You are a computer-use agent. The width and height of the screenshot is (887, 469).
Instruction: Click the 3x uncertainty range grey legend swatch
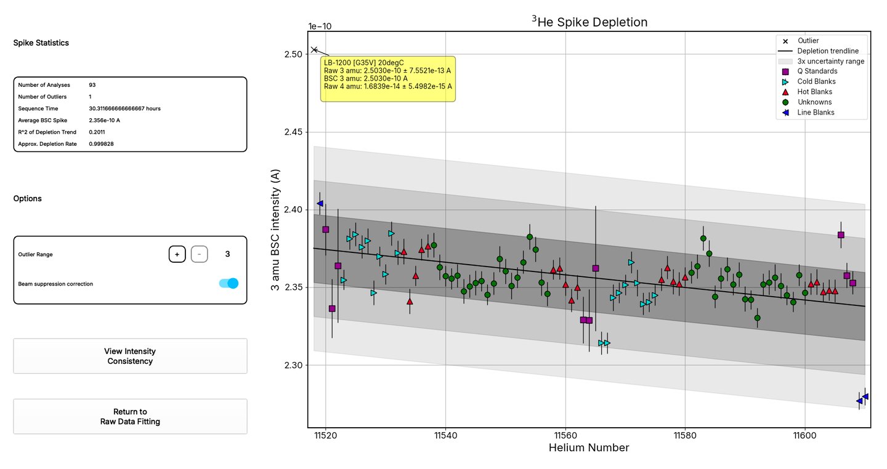coord(784,62)
